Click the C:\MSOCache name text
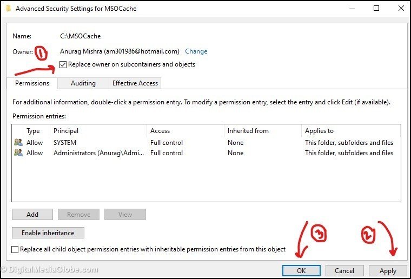This screenshot has width=411, height=279. (80, 36)
